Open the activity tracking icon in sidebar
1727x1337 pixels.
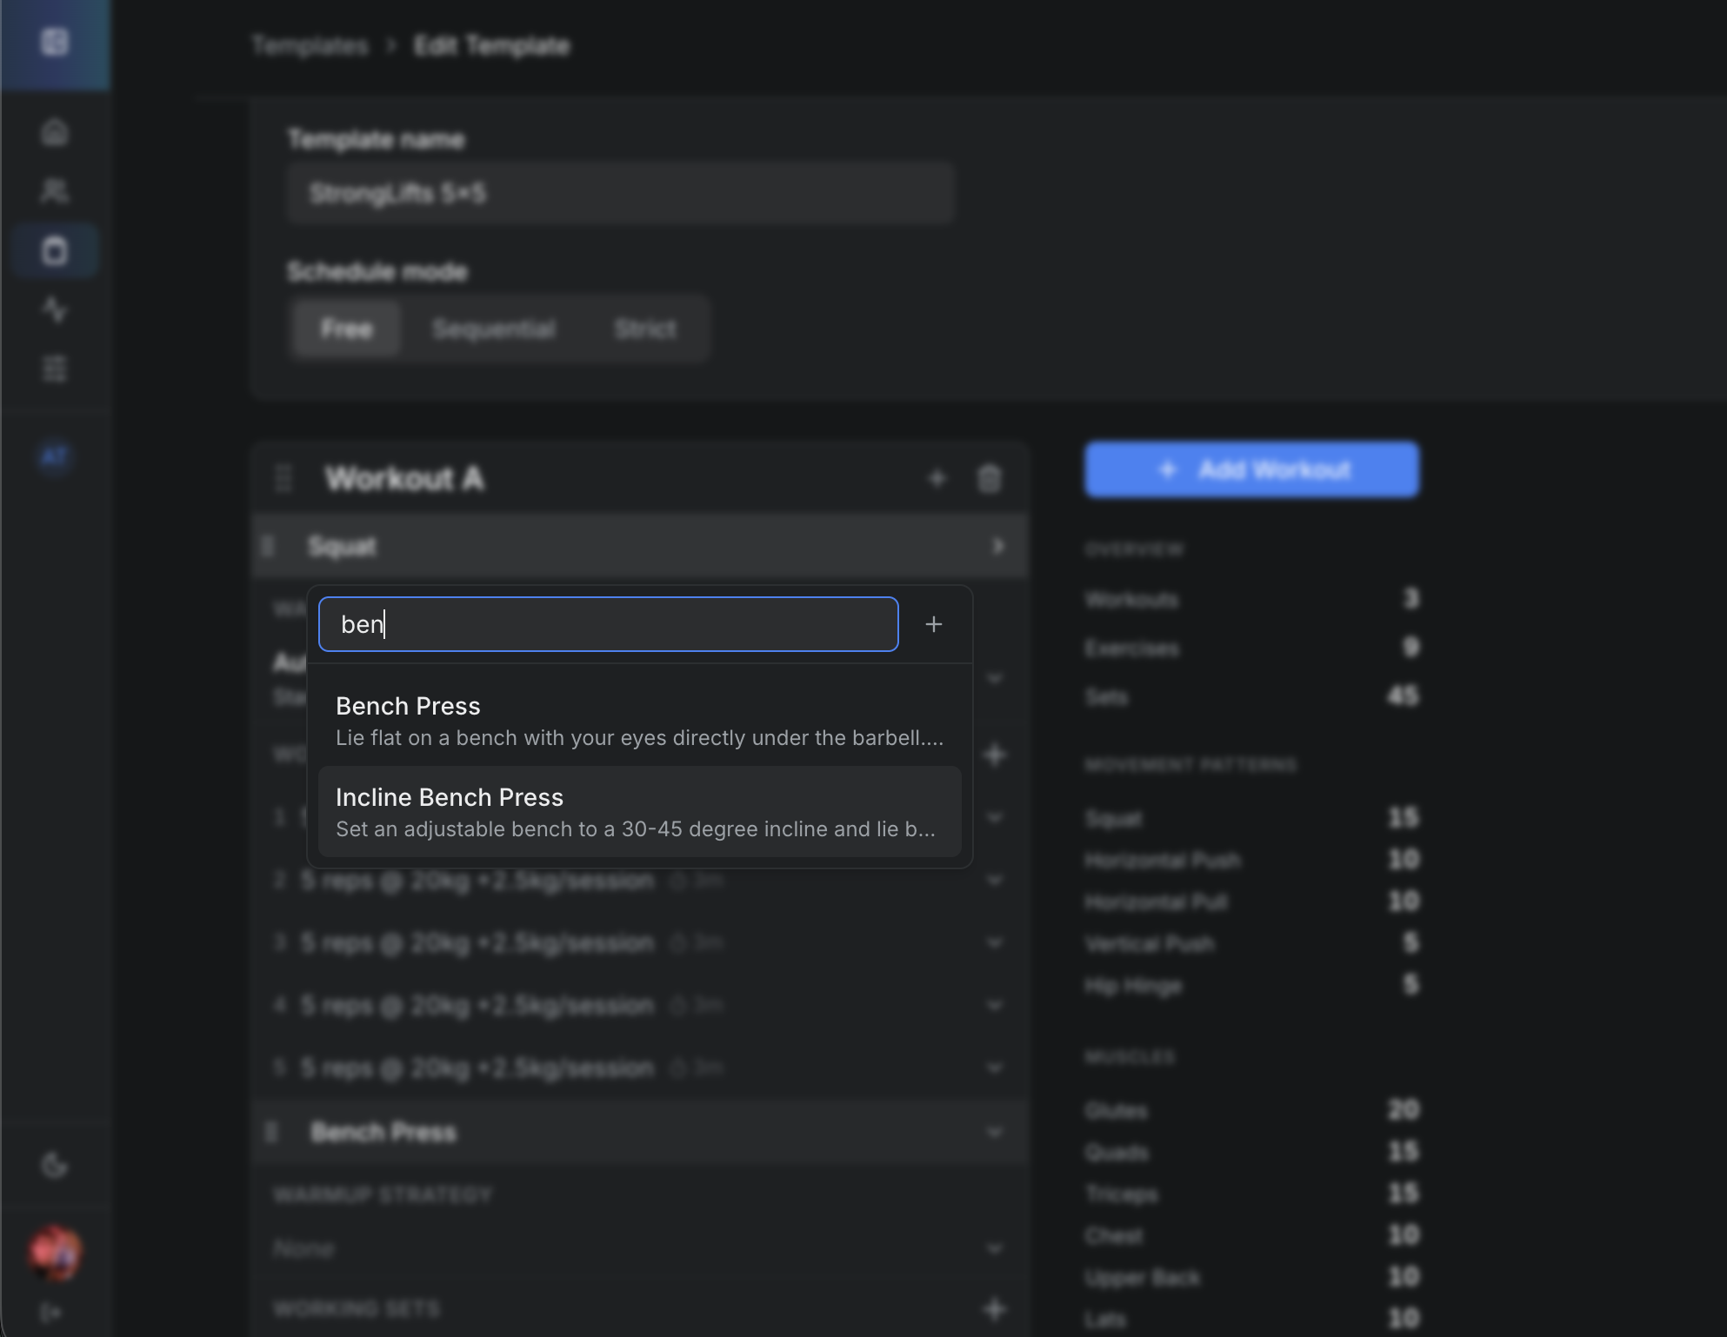click(x=55, y=310)
